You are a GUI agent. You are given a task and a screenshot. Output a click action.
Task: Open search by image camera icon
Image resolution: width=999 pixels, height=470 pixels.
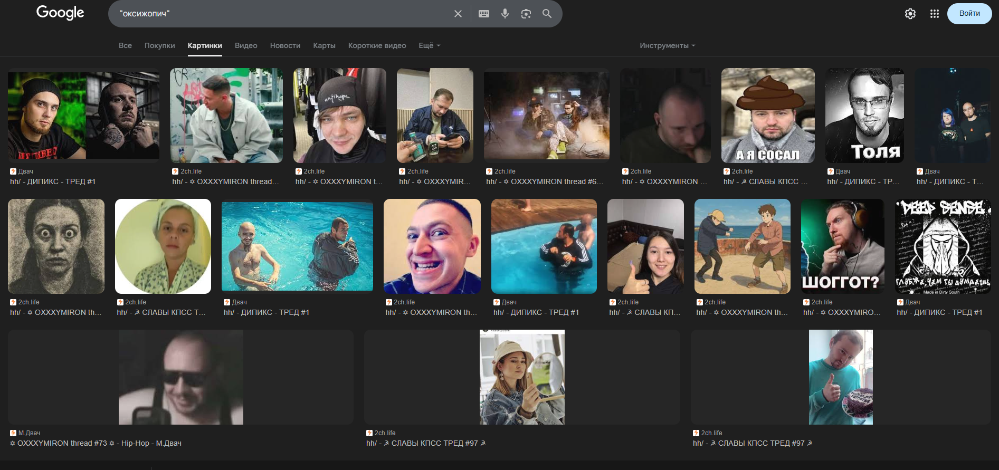[x=526, y=14]
